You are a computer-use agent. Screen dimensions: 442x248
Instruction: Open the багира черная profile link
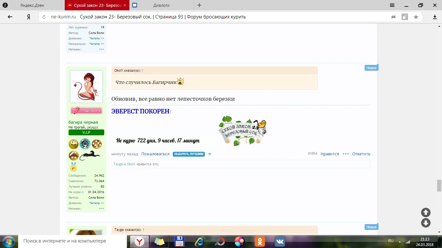click(83, 122)
